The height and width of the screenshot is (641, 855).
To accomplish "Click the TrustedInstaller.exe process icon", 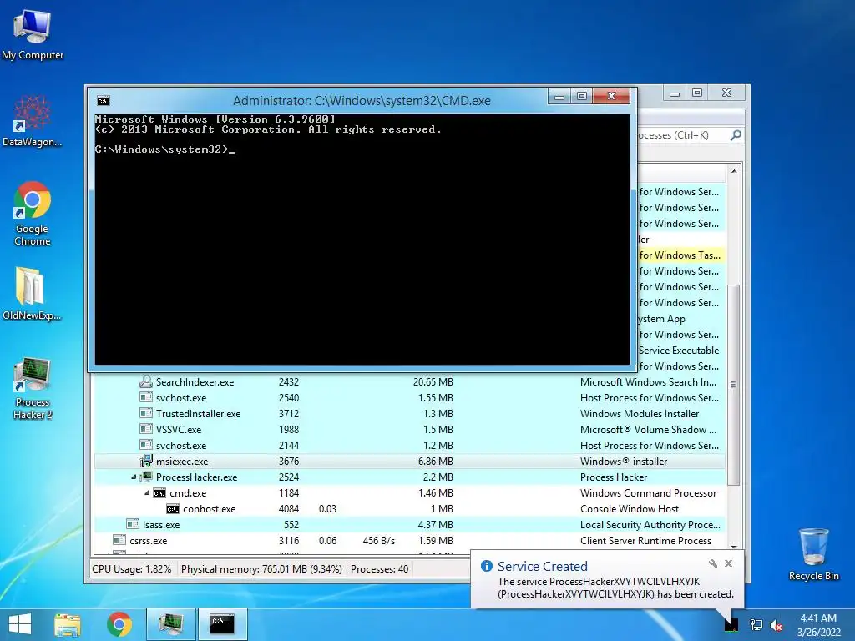I will click(x=145, y=414).
